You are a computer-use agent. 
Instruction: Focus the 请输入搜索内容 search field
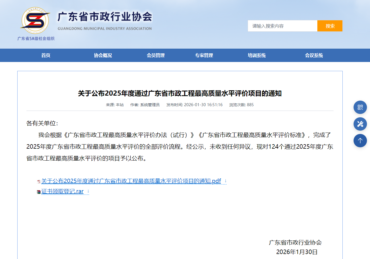[282, 26]
